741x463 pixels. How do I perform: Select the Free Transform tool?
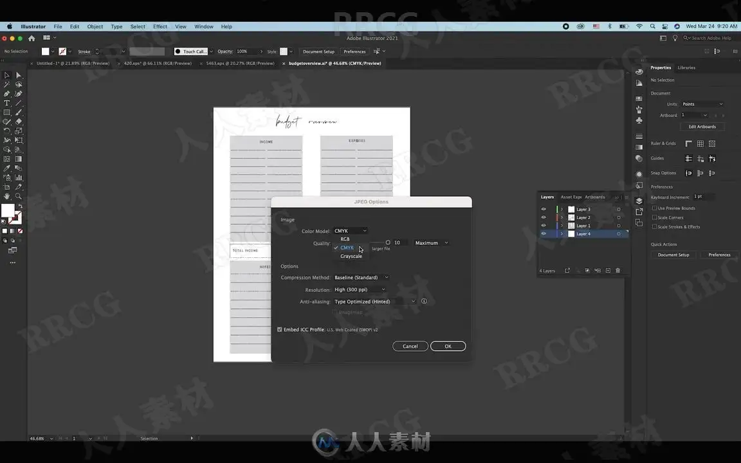(19, 140)
